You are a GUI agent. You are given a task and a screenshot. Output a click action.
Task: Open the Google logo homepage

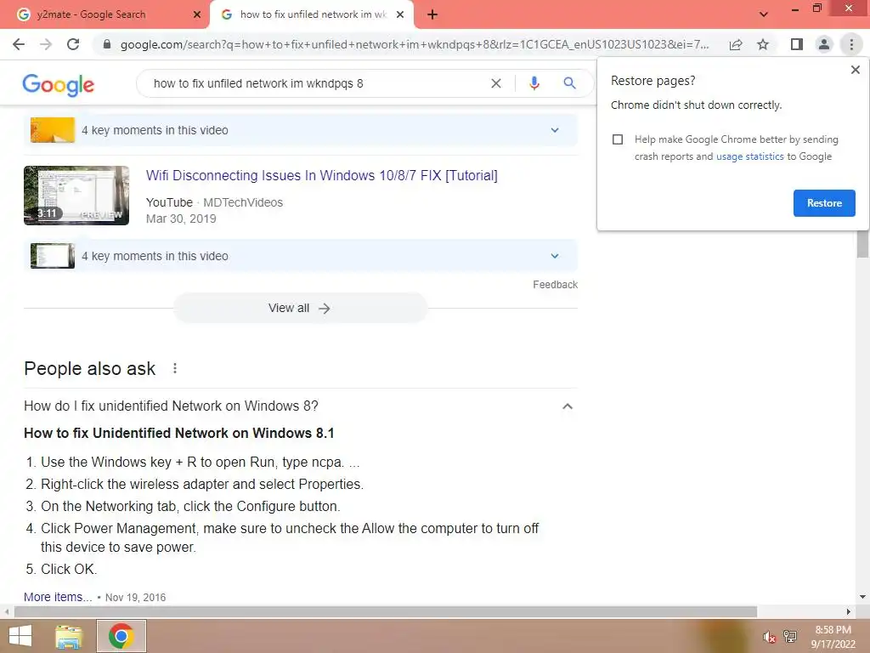point(59,84)
